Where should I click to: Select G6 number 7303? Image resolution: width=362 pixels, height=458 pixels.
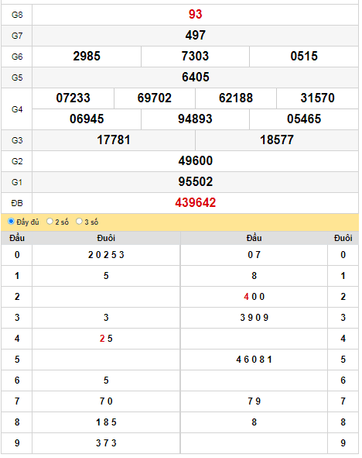point(195,56)
